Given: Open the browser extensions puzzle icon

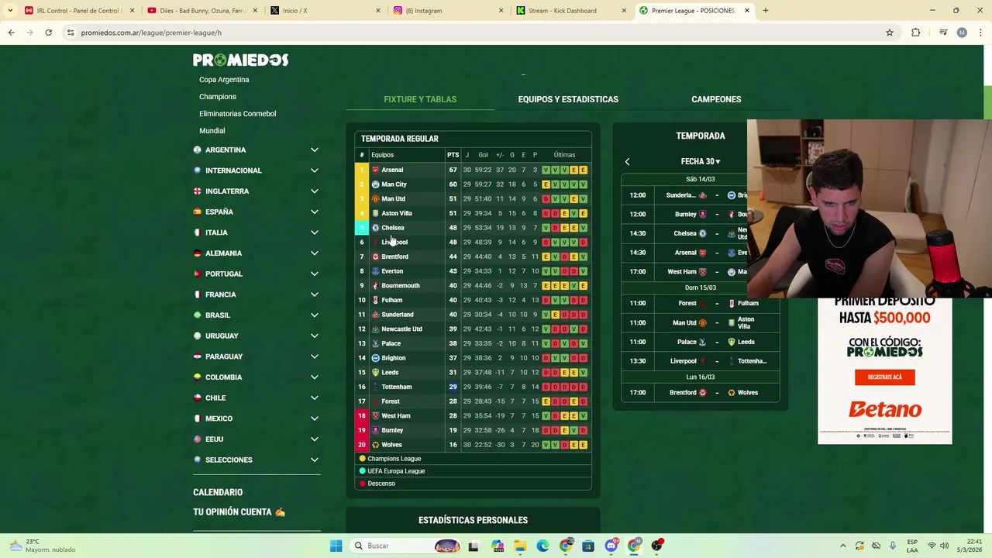Looking at the screenshot, I should pyautogui.click(x=916, y=33).
